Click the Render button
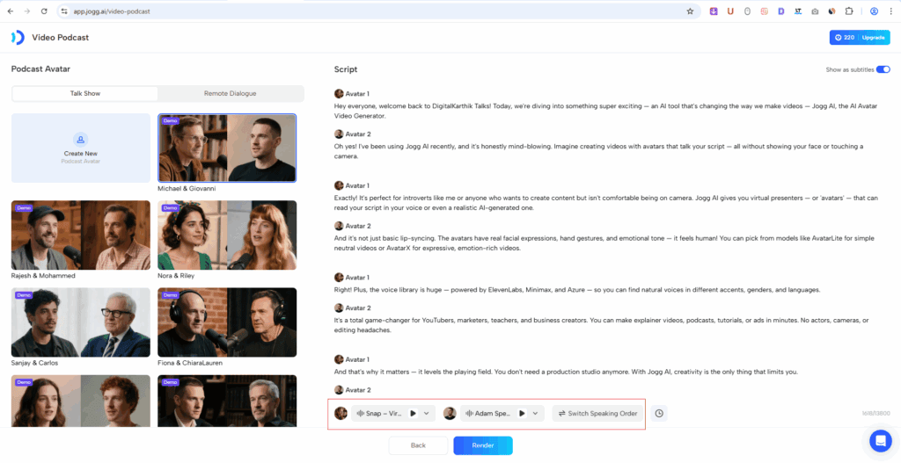The height and width of the screenshot is (463, 901). click(482, 445)
